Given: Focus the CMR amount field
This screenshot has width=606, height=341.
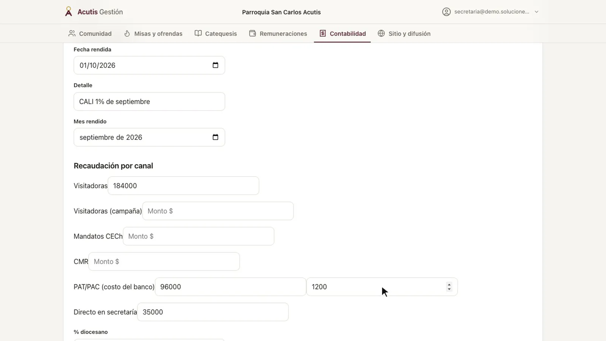Looking at the screenshot, I should 164,261.
